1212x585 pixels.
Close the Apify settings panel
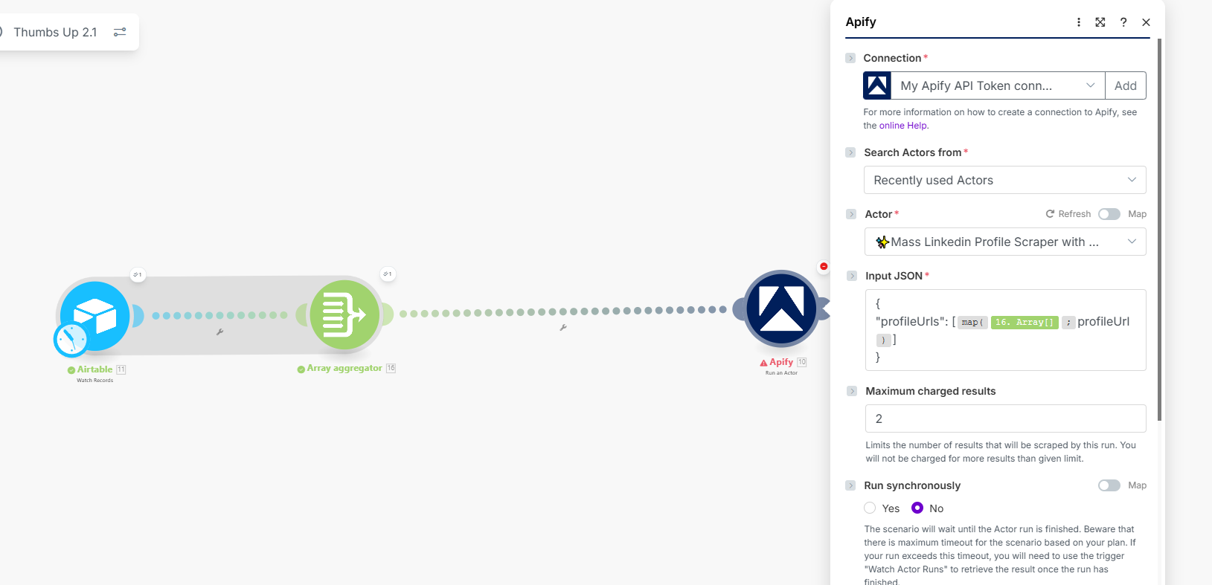(1147, 22)
